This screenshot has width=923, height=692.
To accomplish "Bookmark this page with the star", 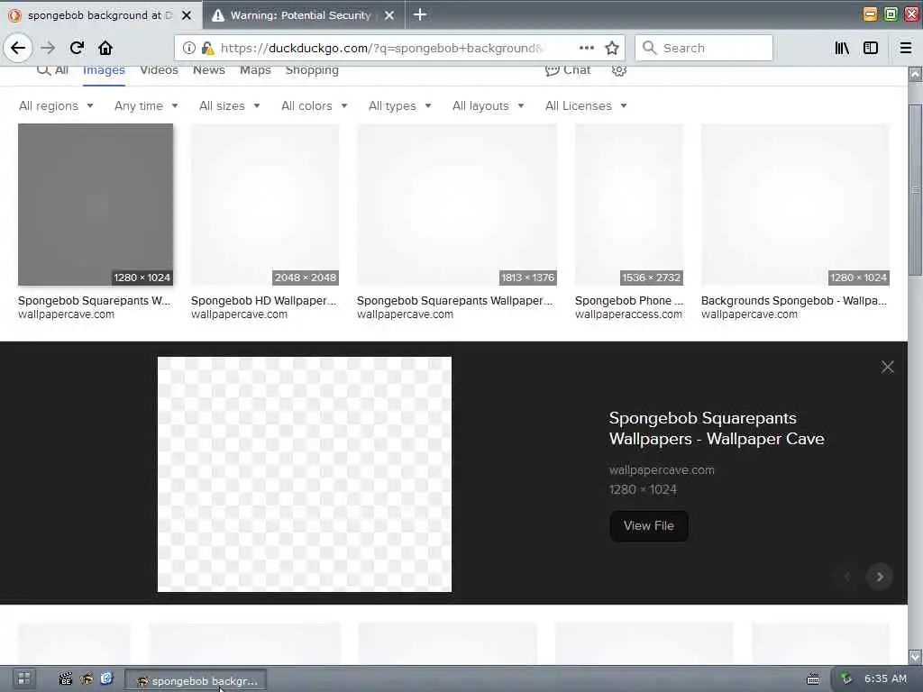I will pos(612,49).
